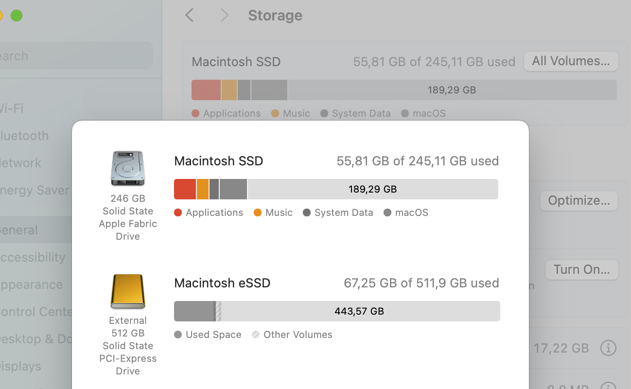Click the green zoom window button

coord(16,16)
